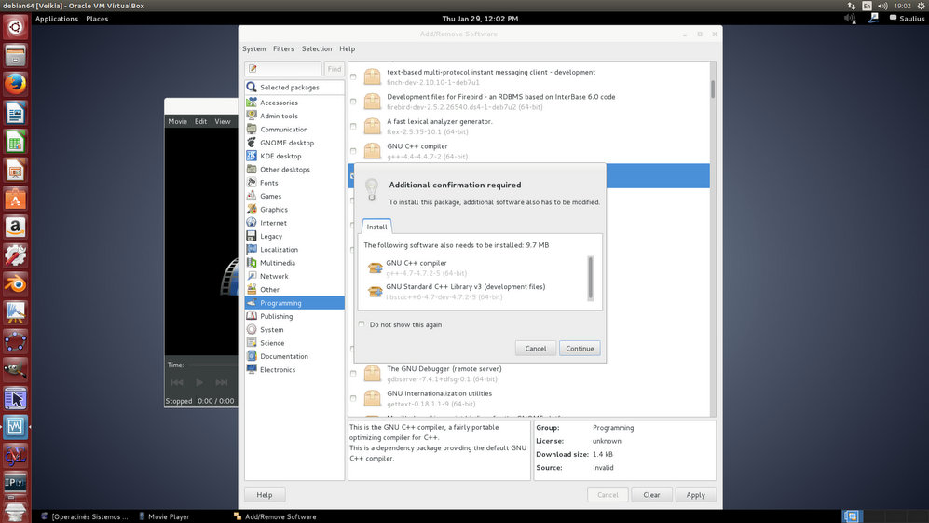Viewport: 929px width, 523px height.
Task: Tick the GNU Internationalization utilities checkbox
Action: point(353,399)
